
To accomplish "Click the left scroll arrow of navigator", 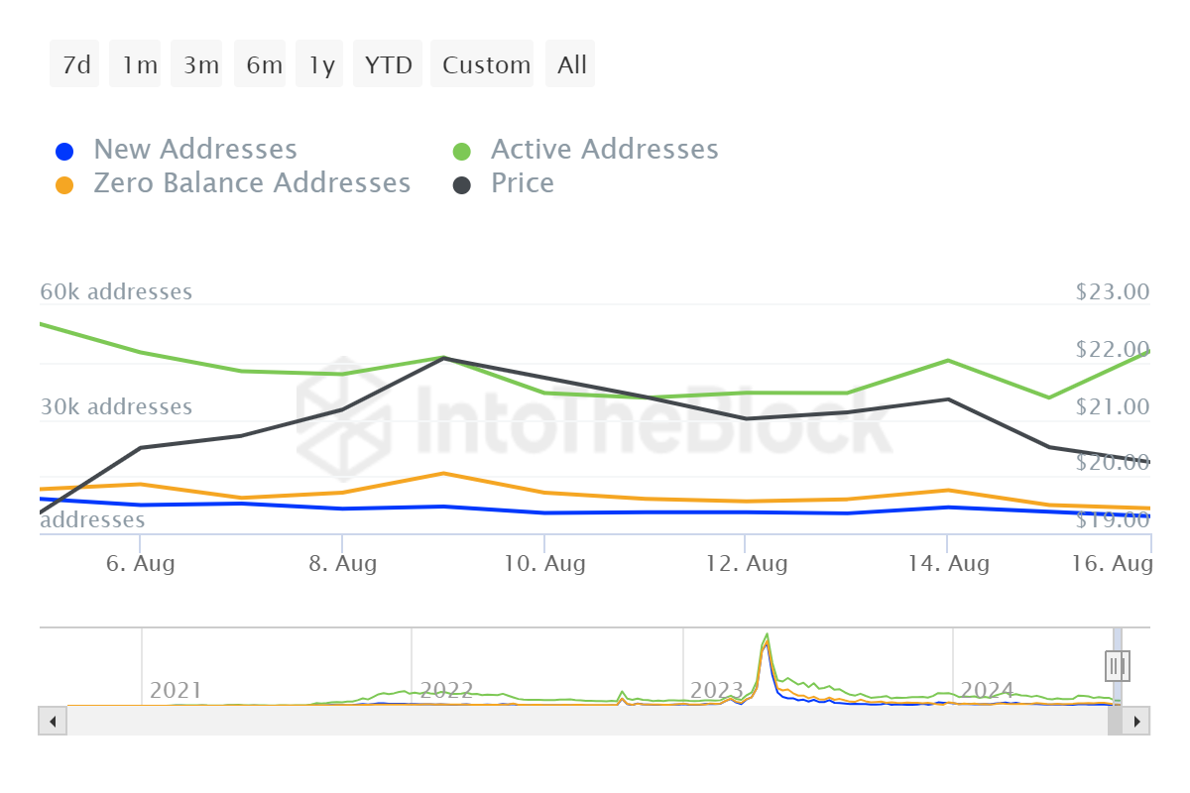I will click(x=53, y=721).
